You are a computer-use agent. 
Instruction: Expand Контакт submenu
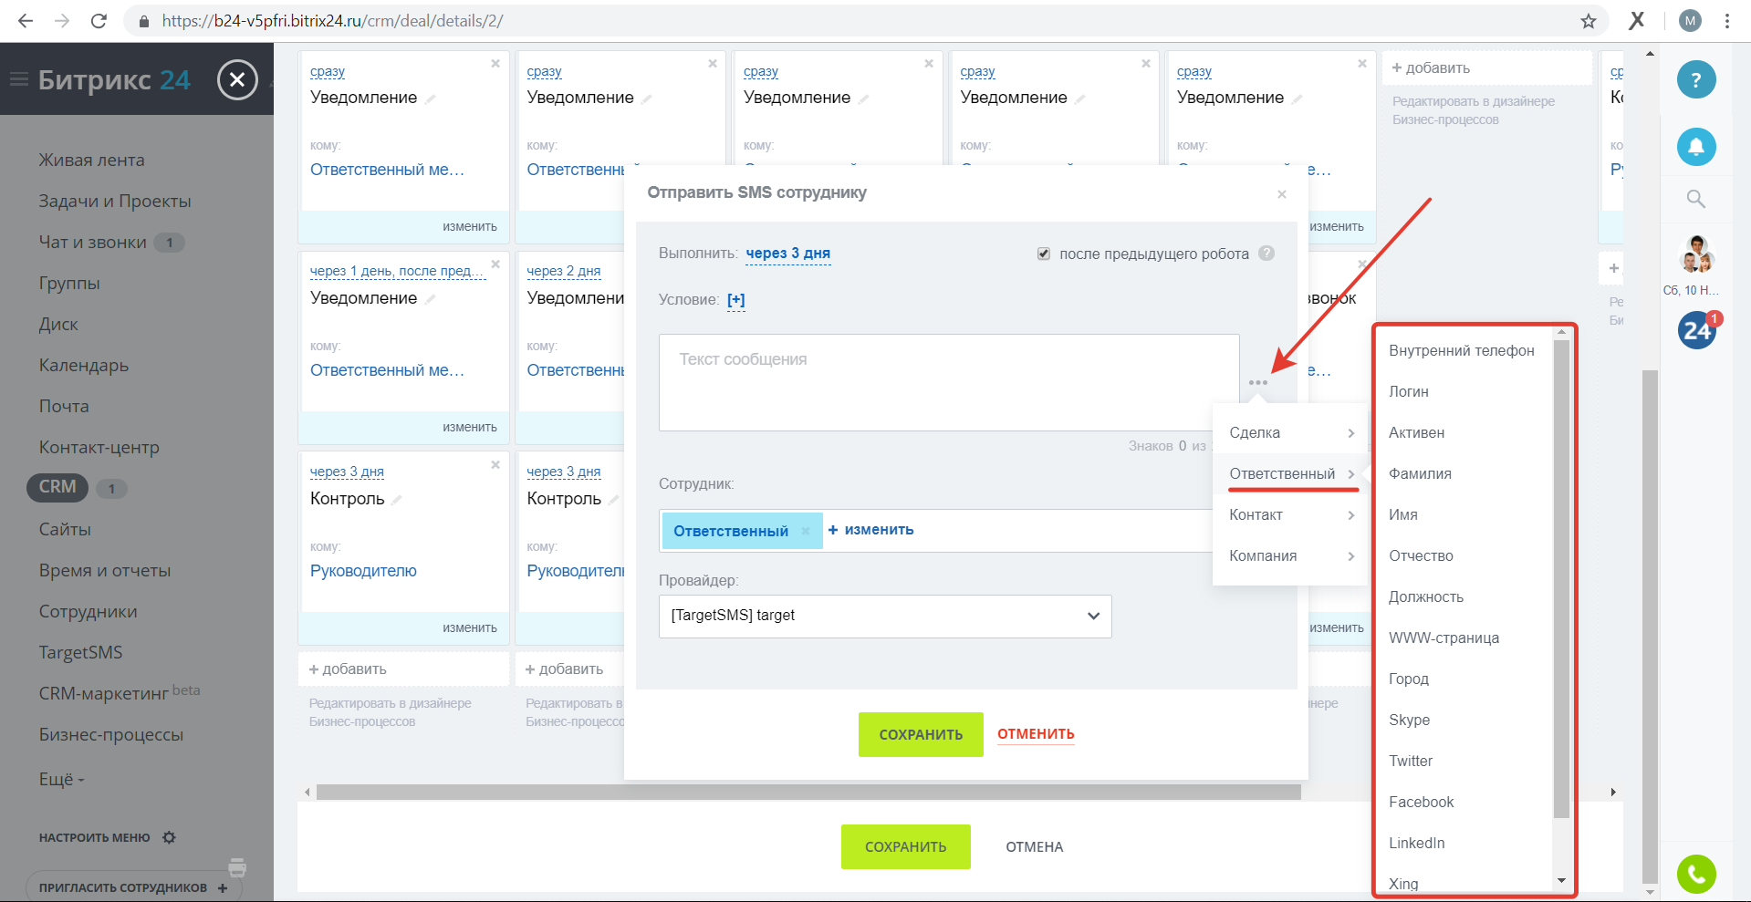1290,514
